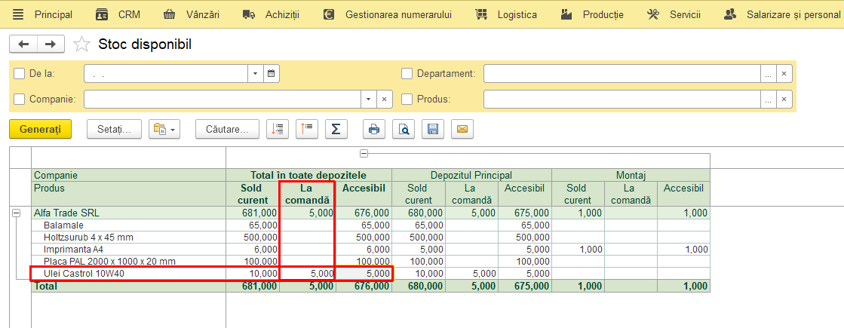The width and height of the screenshot is (844, 328).
Task: Click the Sum (sigma) toolbar icon
Action: (336, 129)
